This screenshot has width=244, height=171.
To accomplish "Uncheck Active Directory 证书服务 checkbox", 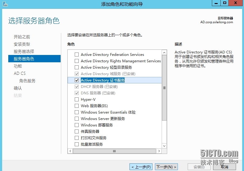I will [x=77, y=80].
